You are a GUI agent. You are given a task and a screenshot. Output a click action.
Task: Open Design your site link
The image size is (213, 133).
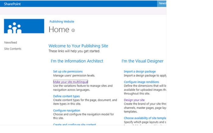click(x=134, y=100)
